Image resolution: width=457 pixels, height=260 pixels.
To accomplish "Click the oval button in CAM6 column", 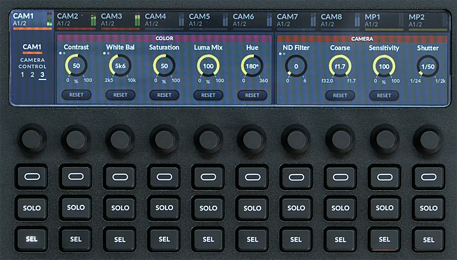I will point(253,177).
